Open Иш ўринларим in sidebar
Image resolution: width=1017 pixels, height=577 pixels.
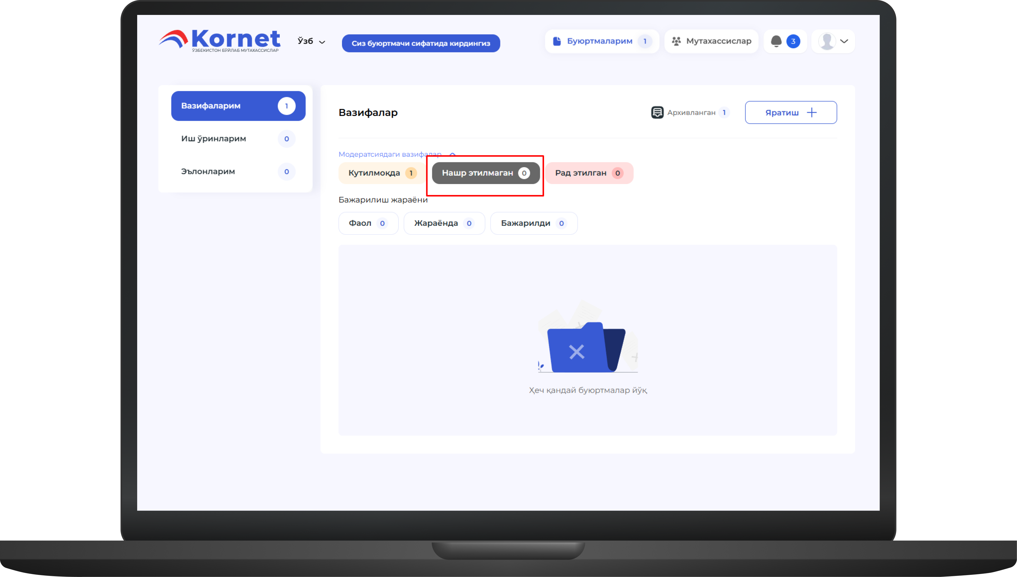pyautogui.click(x=238, y=139)
